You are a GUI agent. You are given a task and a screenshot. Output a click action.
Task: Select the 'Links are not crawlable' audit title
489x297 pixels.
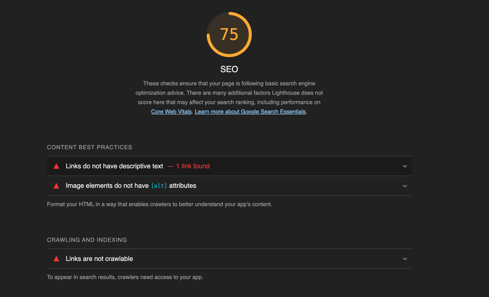99,259
